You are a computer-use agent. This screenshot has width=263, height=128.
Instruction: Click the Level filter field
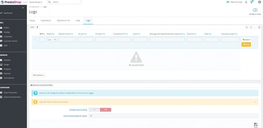point(140,39)
